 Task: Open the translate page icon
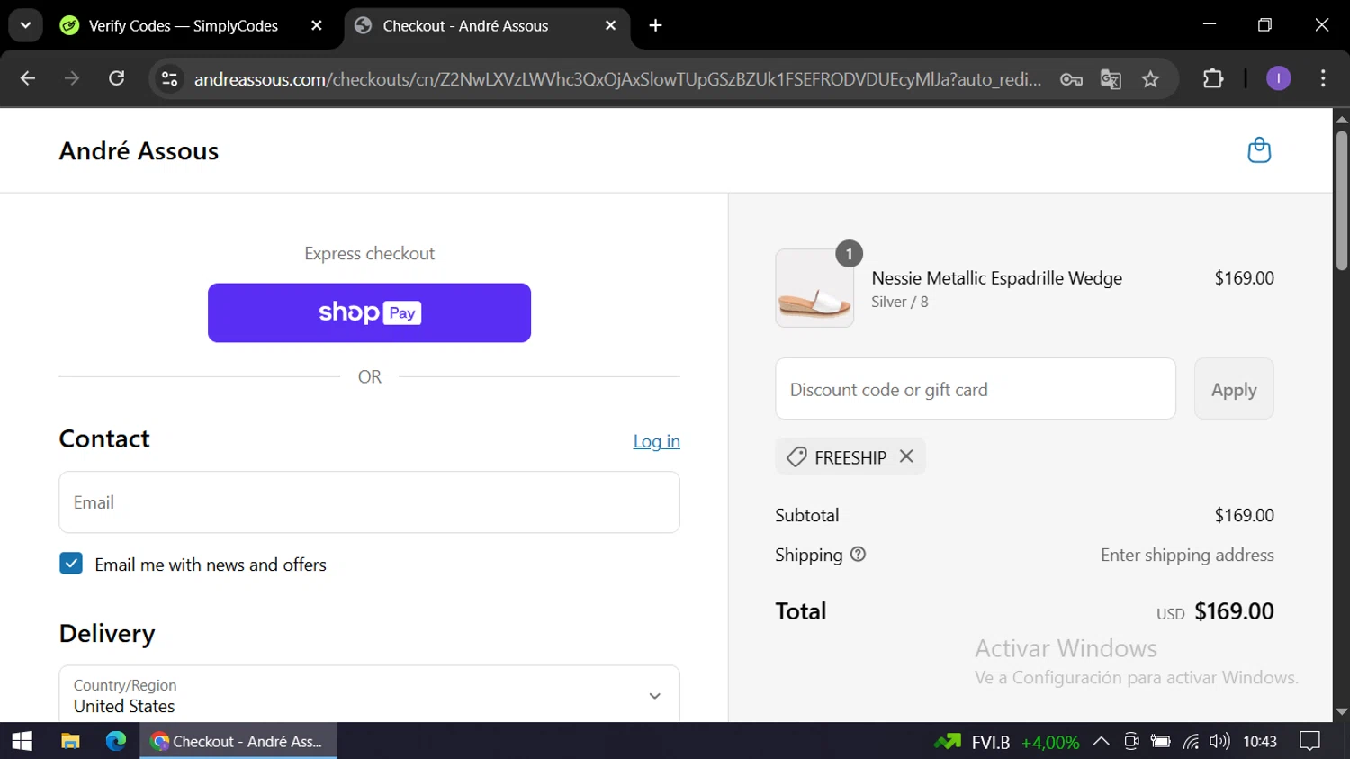[1111, 79]
